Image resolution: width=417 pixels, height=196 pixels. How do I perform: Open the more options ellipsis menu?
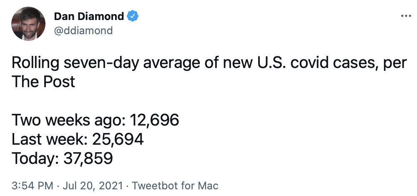[x=405, y=16]
